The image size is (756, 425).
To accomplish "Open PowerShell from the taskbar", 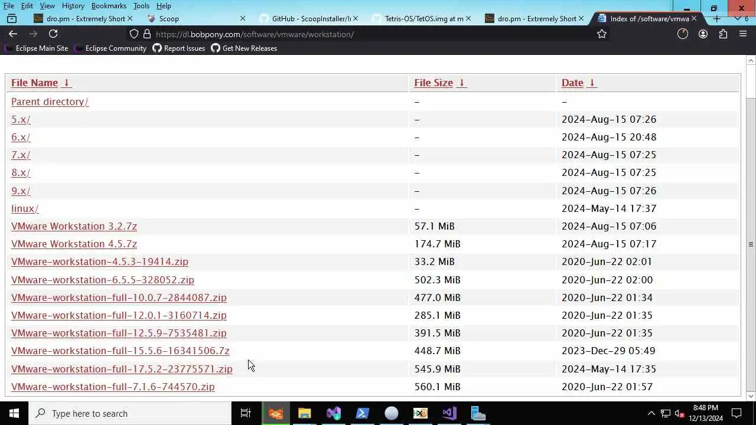I will [x=362, y=413].
